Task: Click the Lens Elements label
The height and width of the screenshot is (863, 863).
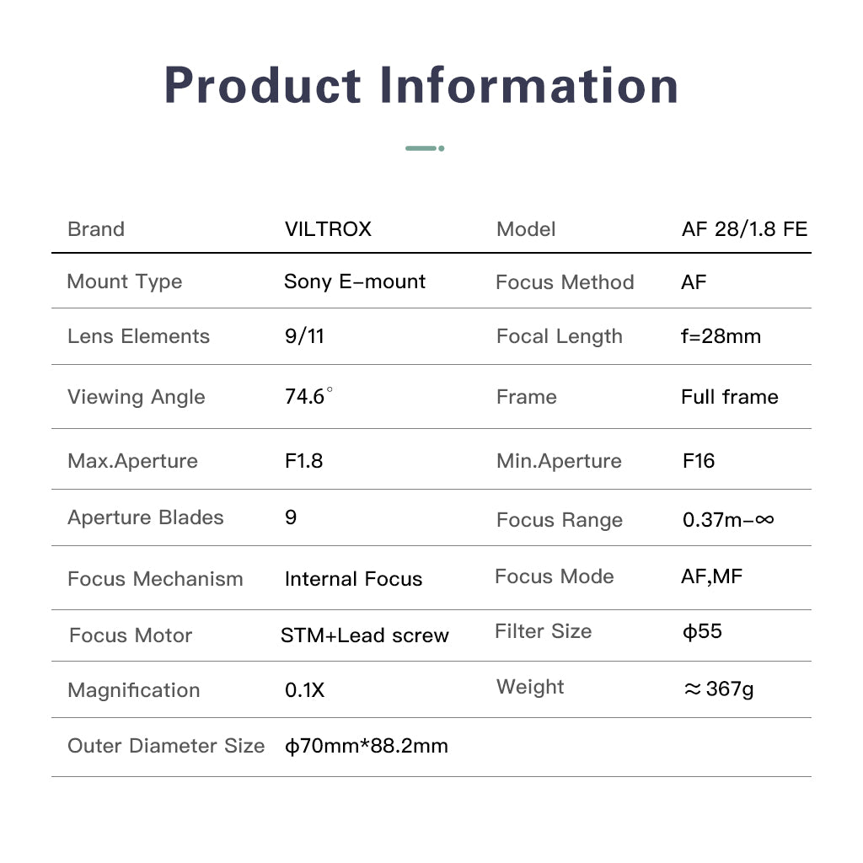Action: tap(138, 336)
